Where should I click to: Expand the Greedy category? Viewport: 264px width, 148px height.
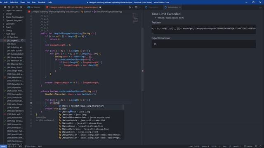(x=9, y=30)
